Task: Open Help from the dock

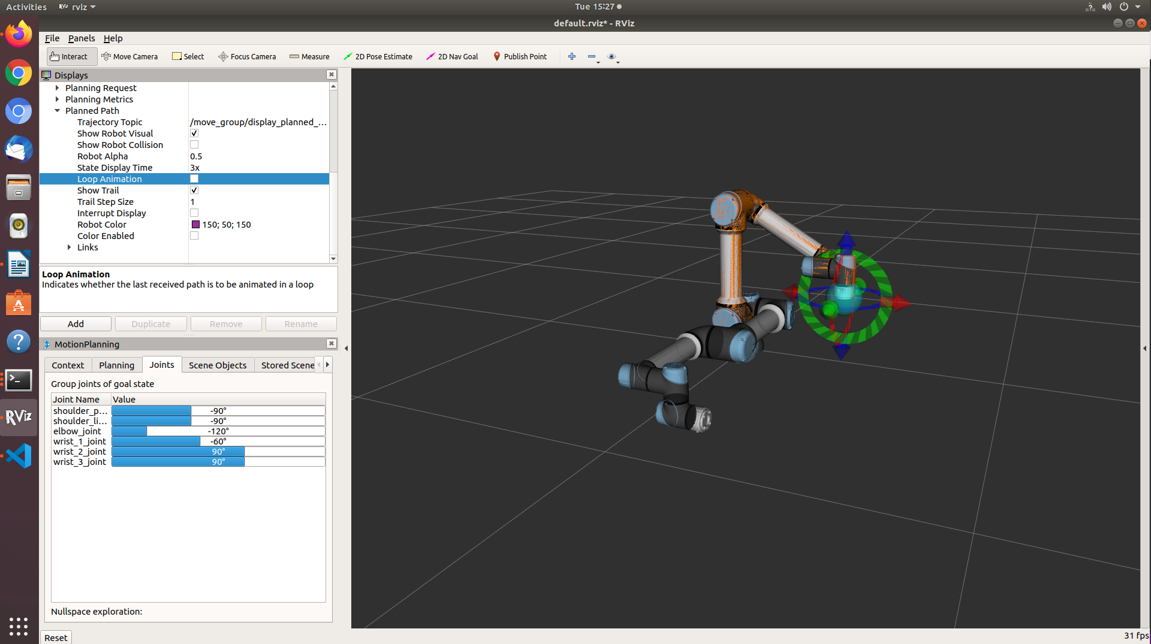Action: point(19,341)
